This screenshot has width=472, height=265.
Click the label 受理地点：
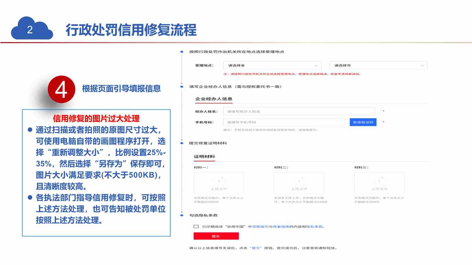pyautogui.click(x=204, y=65)
